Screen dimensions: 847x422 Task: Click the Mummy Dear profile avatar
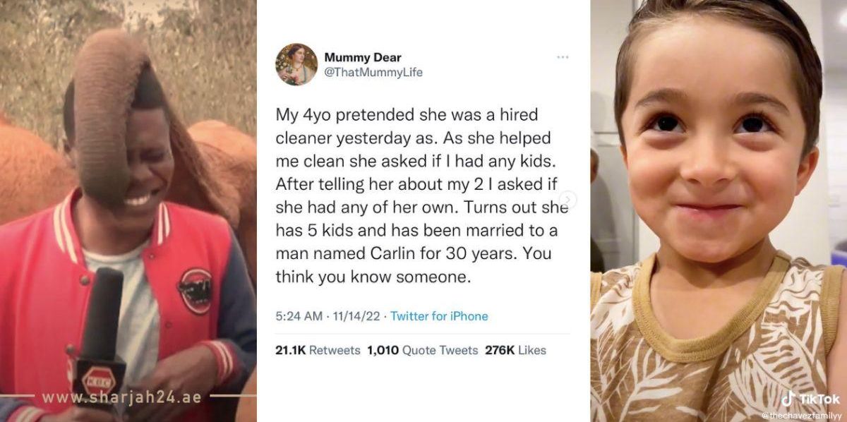pyautogui.click(x=296, y=64)
